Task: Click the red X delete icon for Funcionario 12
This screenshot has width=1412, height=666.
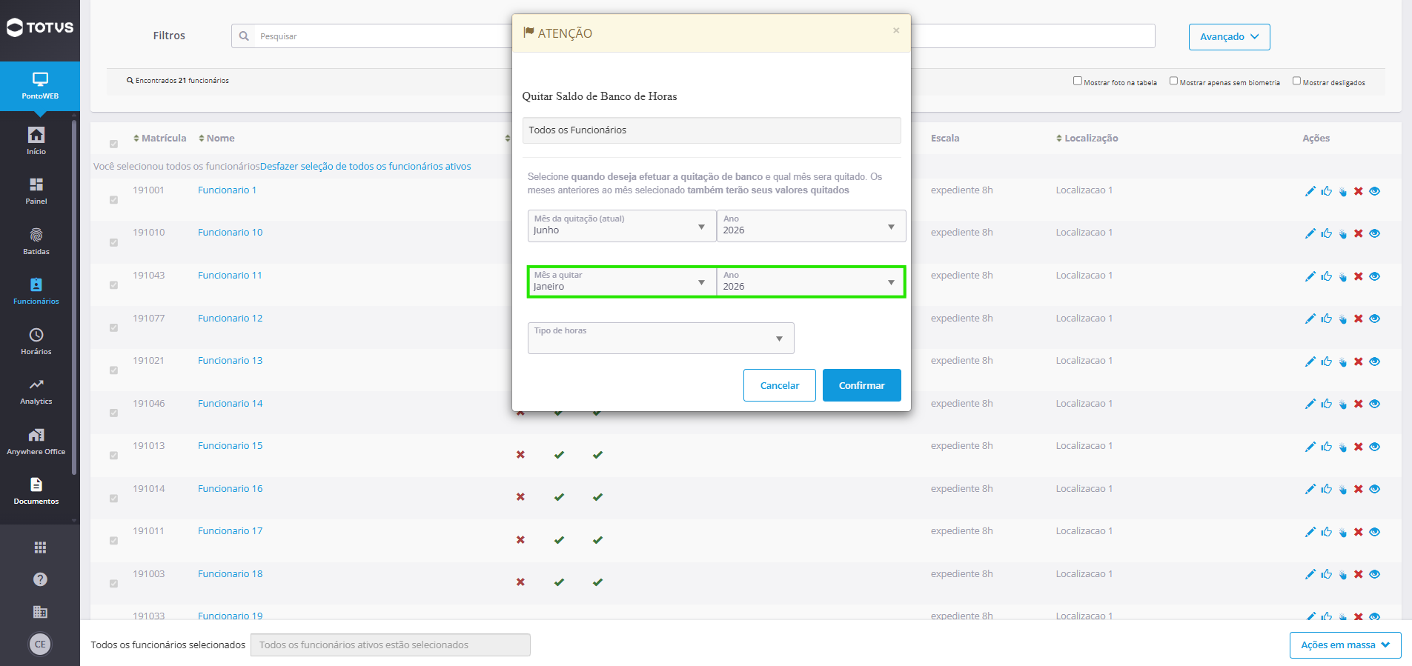Action: click(1358, 319)
